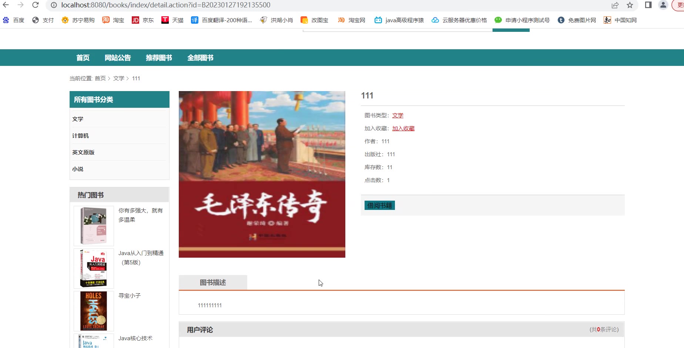This screenshot has height=348, width=684.
Task: Open the 你有多强大，就有多温柔 book thumbnail
Action: pos(94,226)
